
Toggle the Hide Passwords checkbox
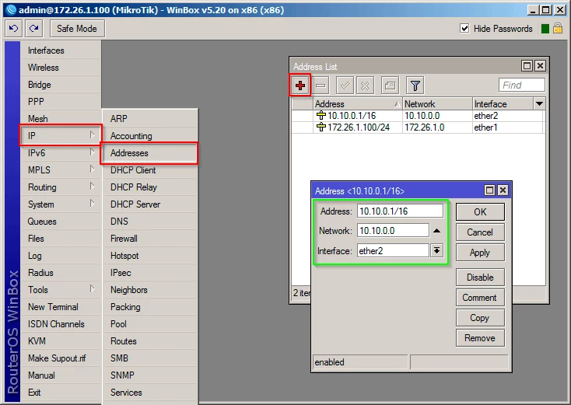[464, 29]
